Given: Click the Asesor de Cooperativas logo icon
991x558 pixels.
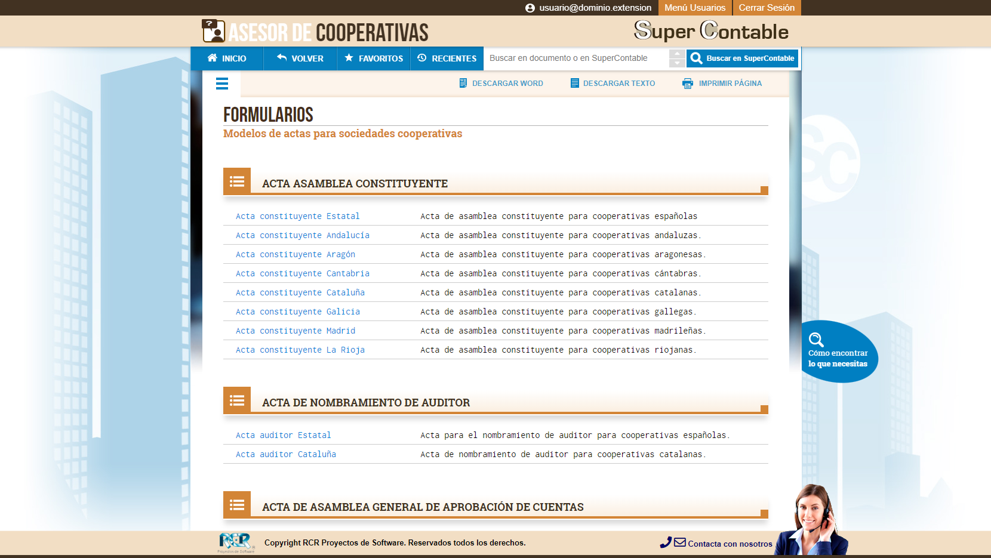Looking at the screenshot, I should 213,31.
